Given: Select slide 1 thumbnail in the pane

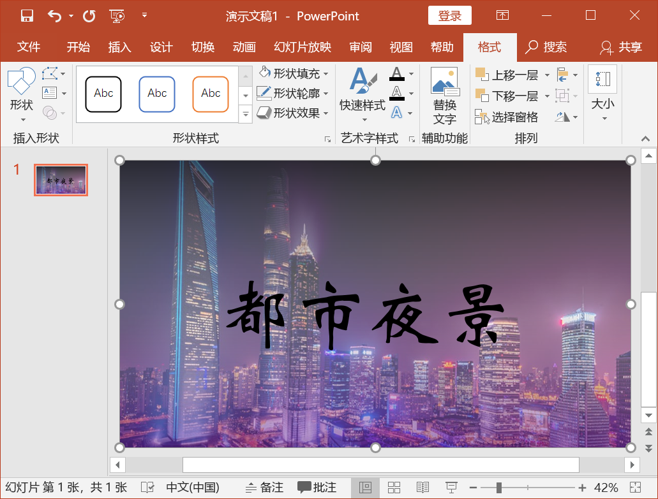Looking at the screenshot, I should tap(61, 180).
